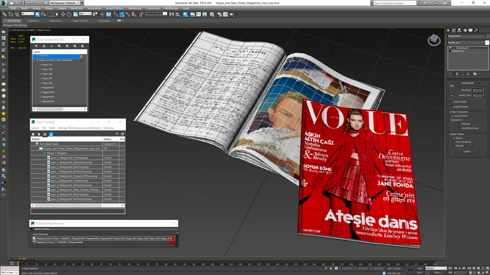Viewport: 490px width, 275px height.
Task: Click the Set Key button
Action: [420, 273]
